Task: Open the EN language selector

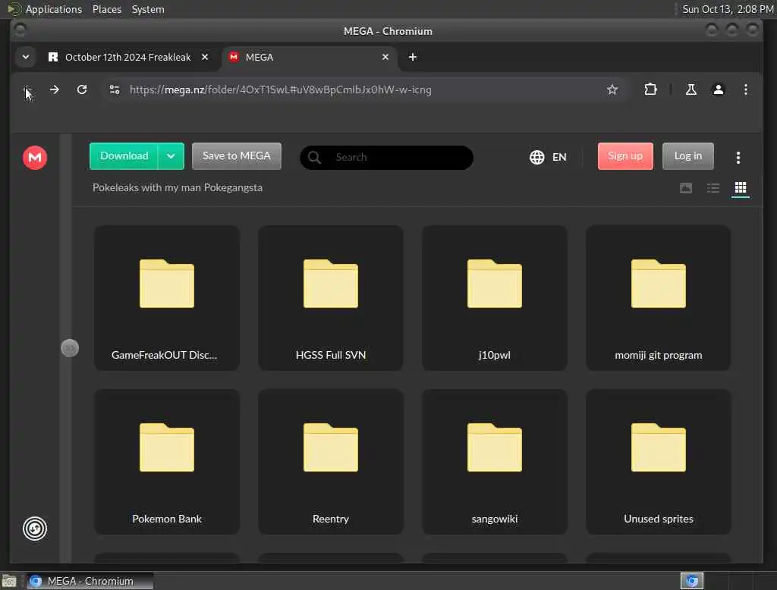Action: pyautogui.click(x=559, y=157)
